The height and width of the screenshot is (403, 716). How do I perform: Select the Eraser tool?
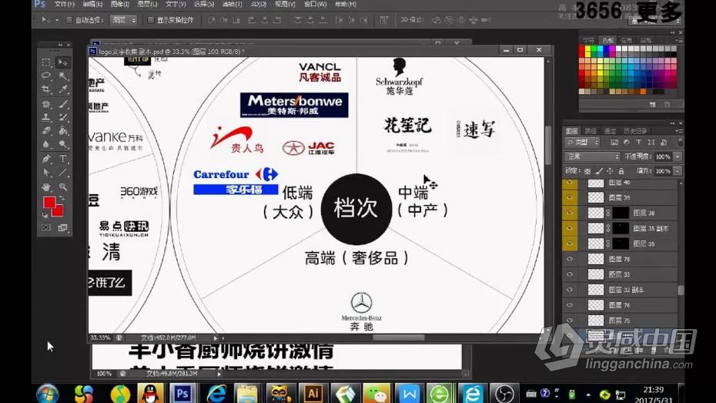[46, 131]
